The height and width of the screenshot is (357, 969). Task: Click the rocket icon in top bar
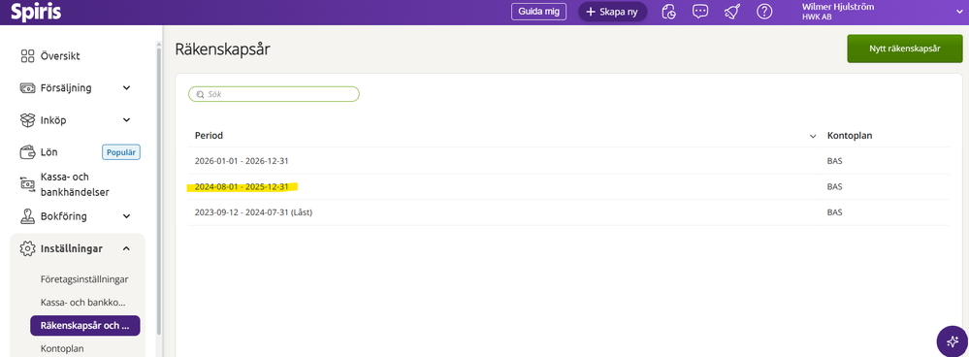pos(732,12)
